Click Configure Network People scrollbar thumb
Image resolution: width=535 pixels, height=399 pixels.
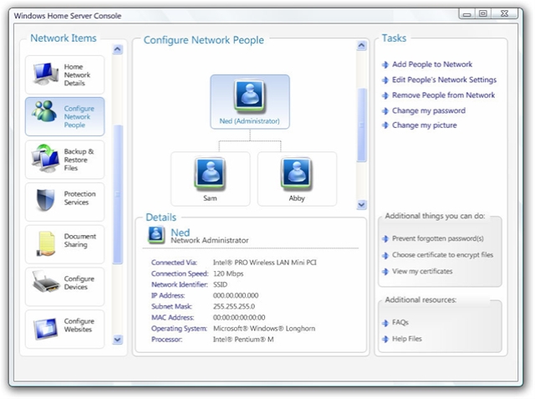(x=362, y=125)
